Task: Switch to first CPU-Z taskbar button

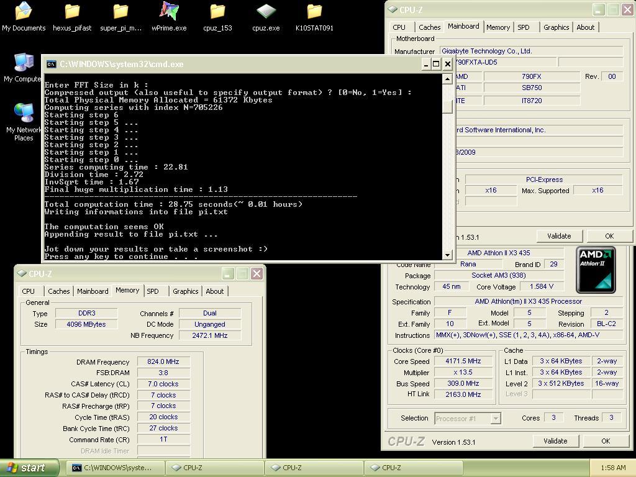Action: click(215, 468)
